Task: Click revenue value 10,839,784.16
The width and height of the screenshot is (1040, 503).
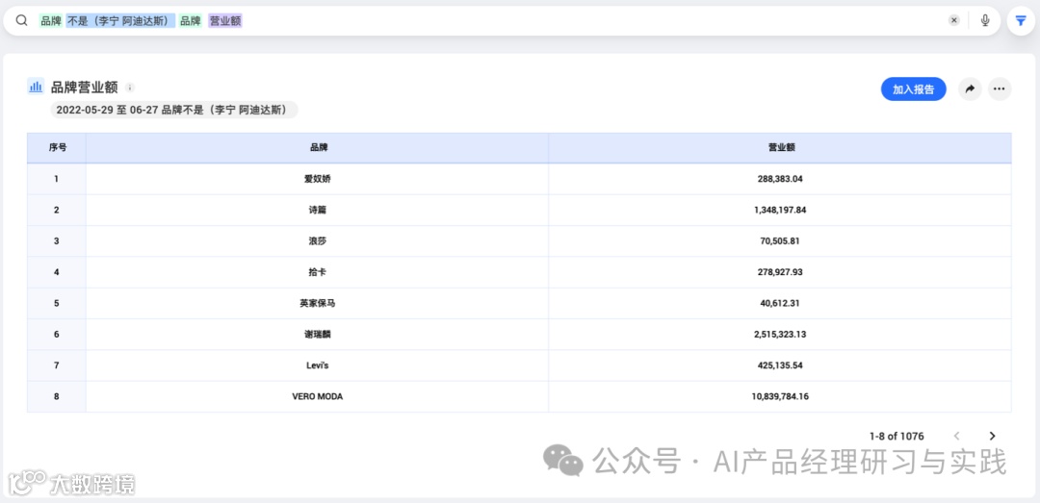Action: (780, 397)
